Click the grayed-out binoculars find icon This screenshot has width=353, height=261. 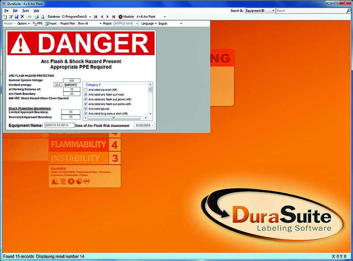(30, 17)
